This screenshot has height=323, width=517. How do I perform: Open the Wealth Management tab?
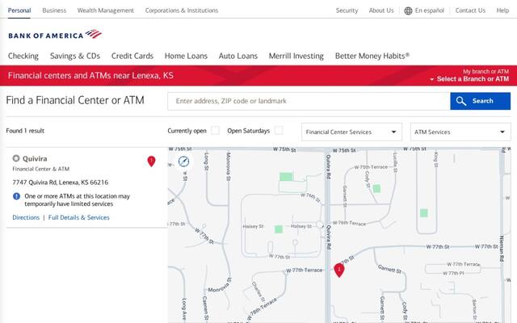tap(106, 10)
